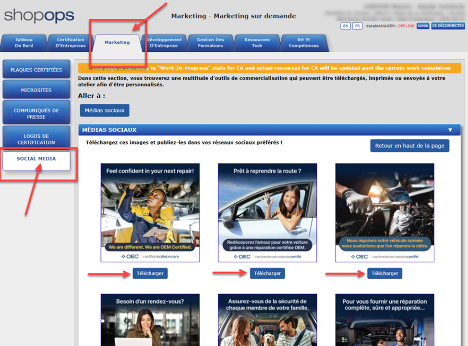Switch language to FR
This screenshot has width=468, height=346.
pyautogui.click(x=357, y=26)
